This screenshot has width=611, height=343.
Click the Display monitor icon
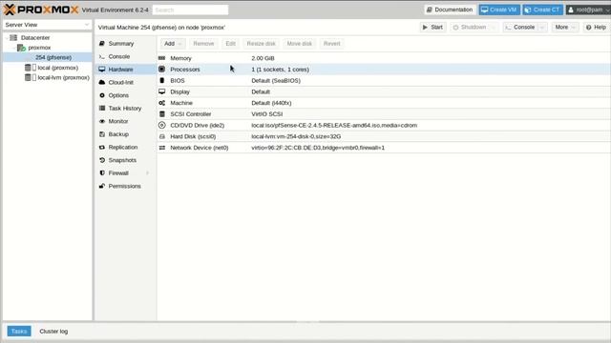tap(161, 91)
